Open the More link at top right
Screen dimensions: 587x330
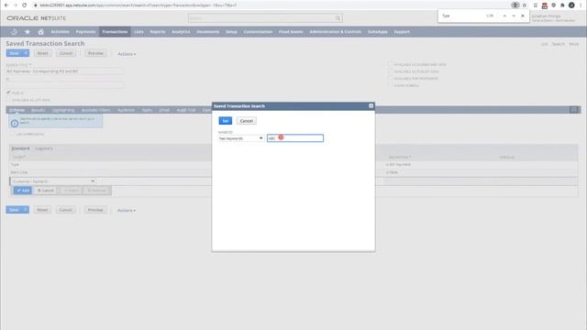tap(574, 44)
